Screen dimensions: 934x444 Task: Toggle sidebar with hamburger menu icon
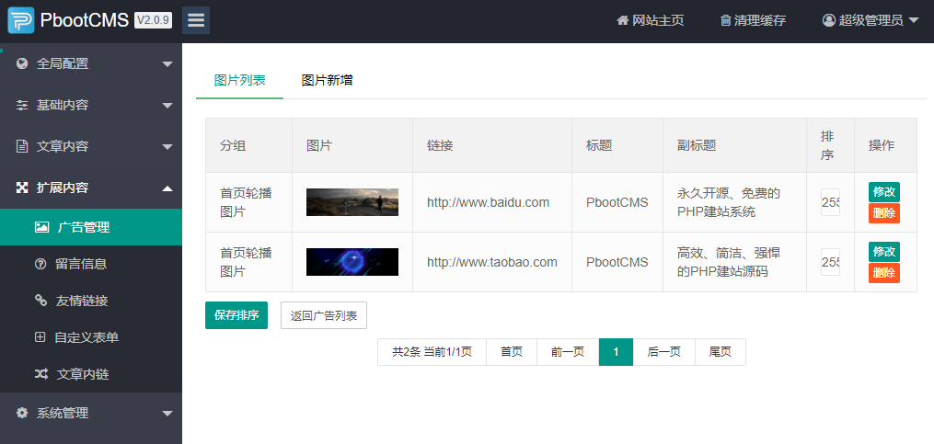pos(196,20)
